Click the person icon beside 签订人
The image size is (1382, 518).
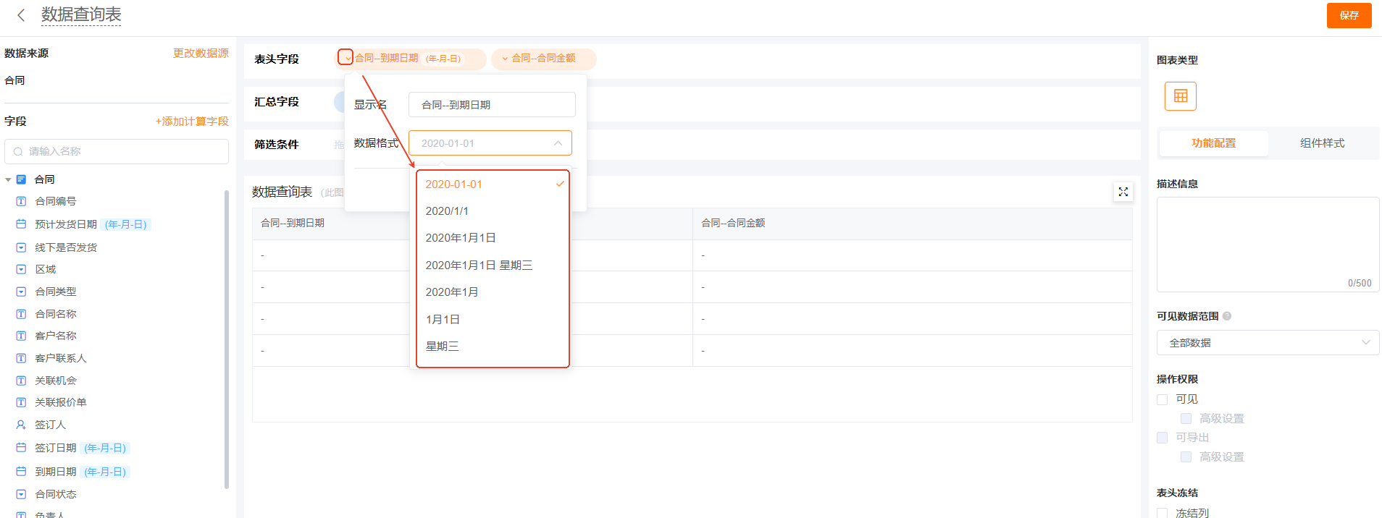tap(21, 425)
